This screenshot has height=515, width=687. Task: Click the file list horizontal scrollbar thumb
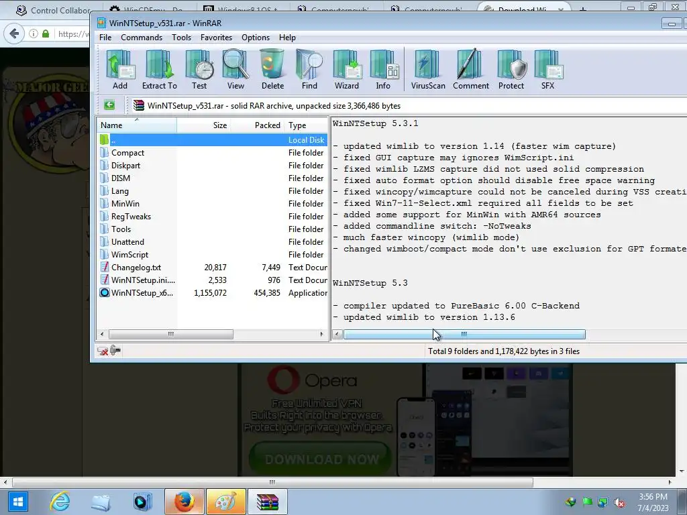171,334
